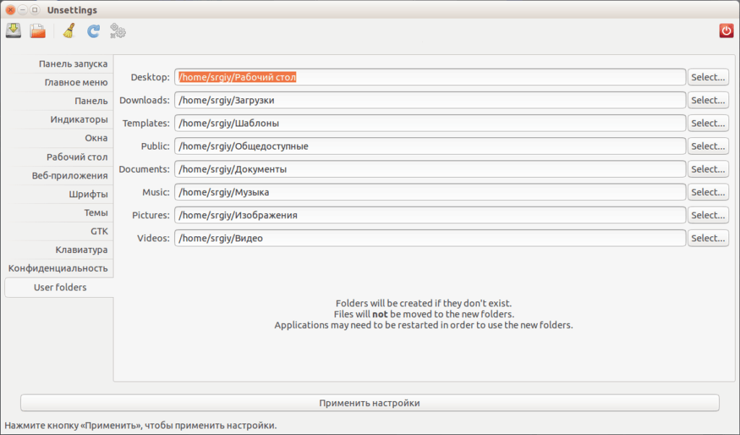Click the Pictures path input field
The image size is (740, 435).
click(x=430, y=215)
